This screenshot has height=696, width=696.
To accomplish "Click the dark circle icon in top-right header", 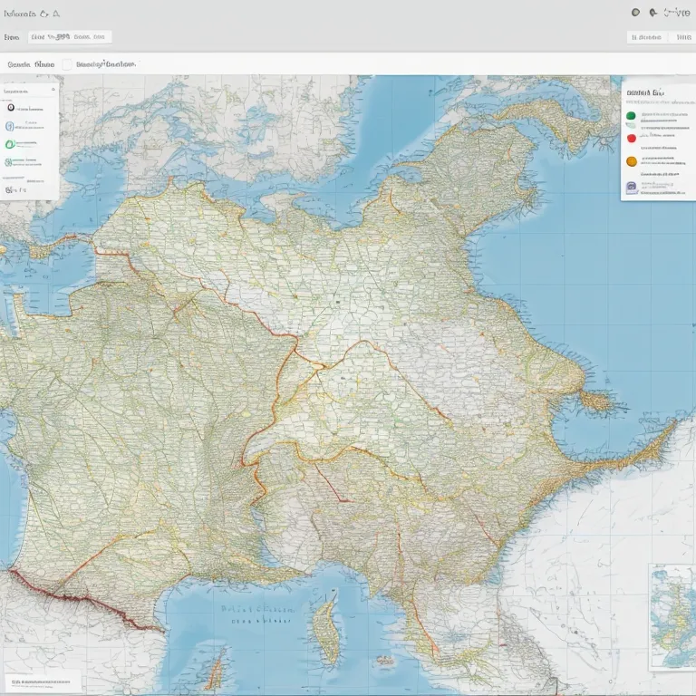I will coord(635,13).
